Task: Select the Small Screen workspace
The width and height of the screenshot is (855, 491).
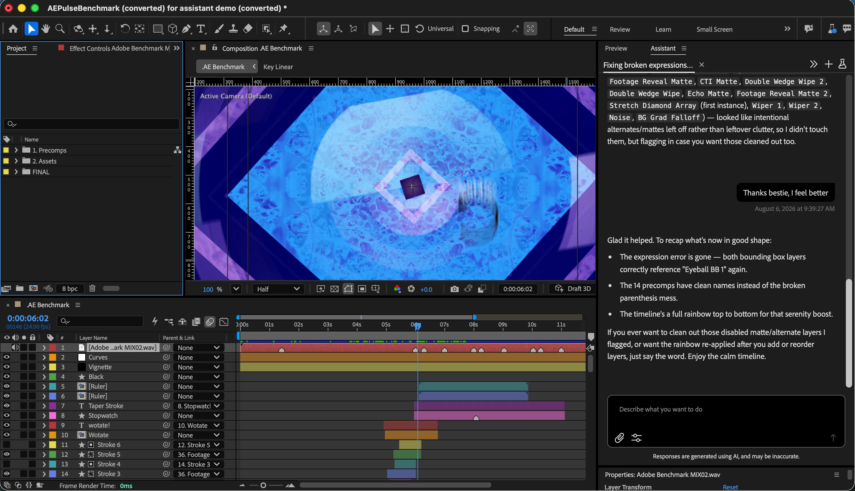Action: click(714, 29)
